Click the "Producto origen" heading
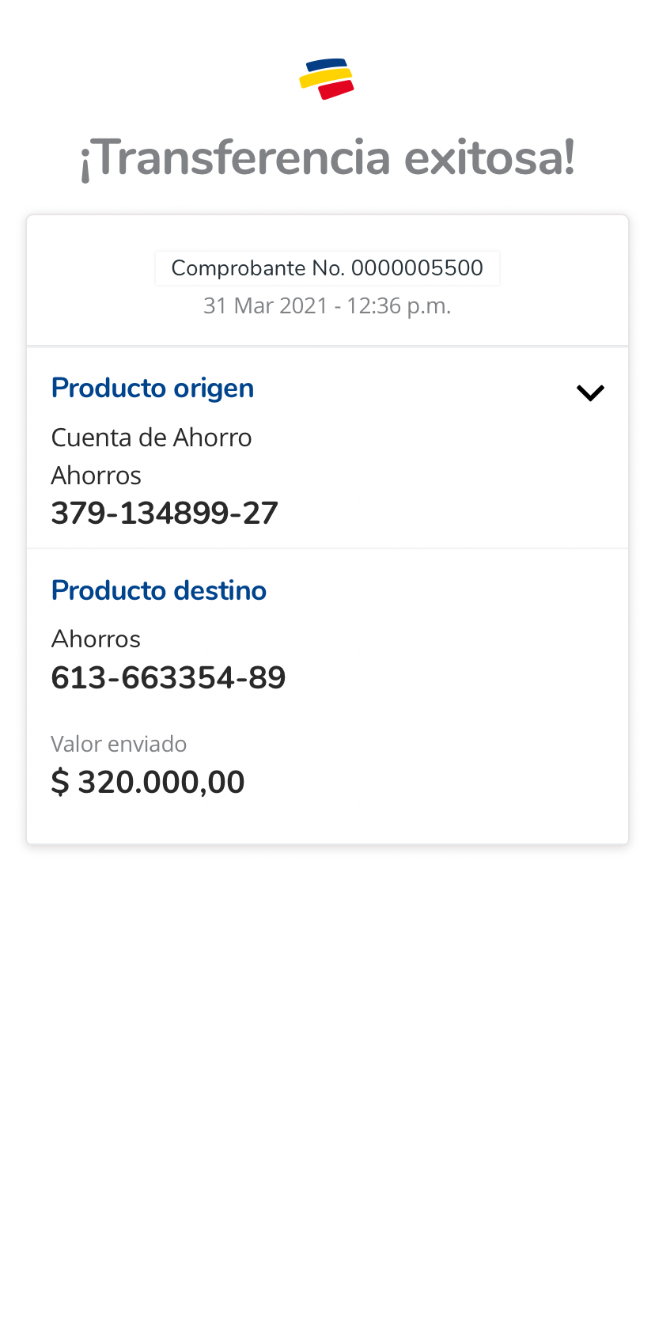655x1342 pixels. click(153, 388)
